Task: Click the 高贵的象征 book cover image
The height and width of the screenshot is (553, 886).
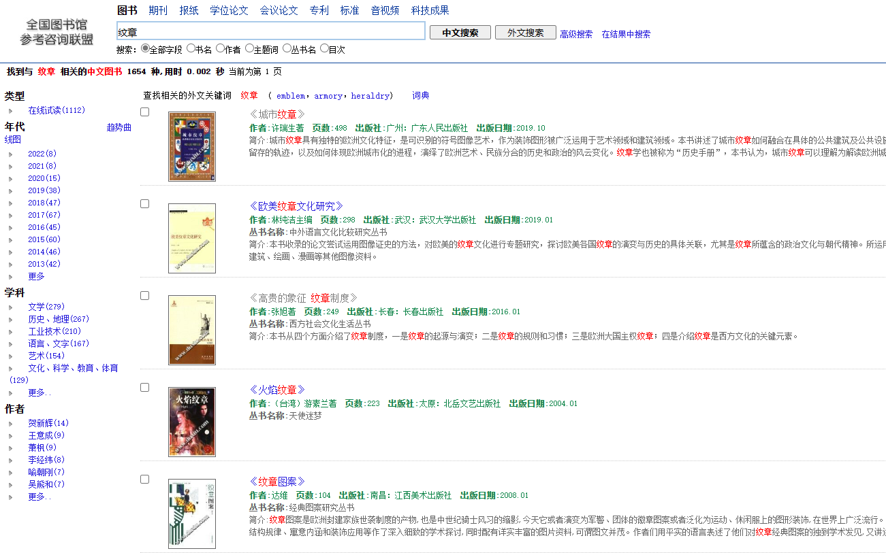Action: point(192,331)
